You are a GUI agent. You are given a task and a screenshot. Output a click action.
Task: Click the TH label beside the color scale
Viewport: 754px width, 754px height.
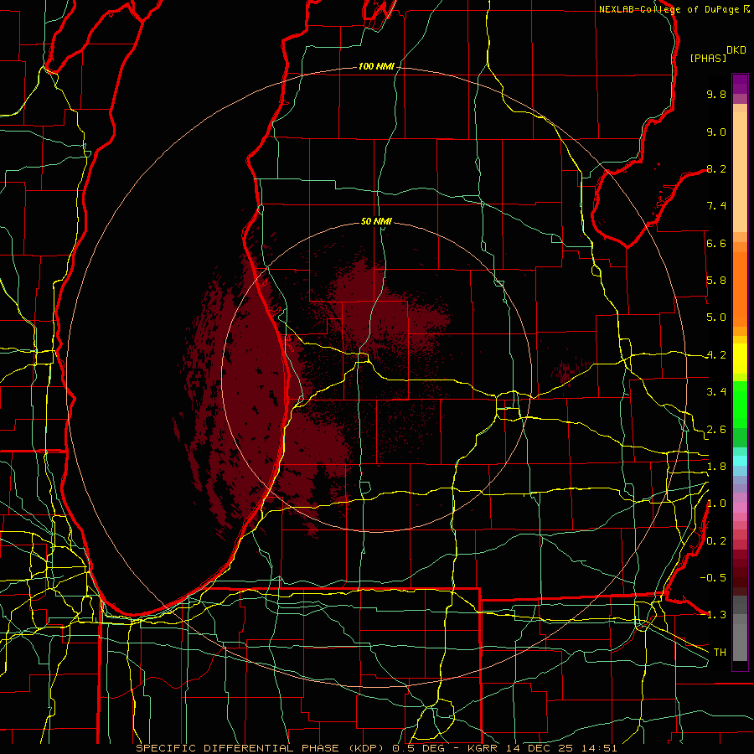point(720,653)
